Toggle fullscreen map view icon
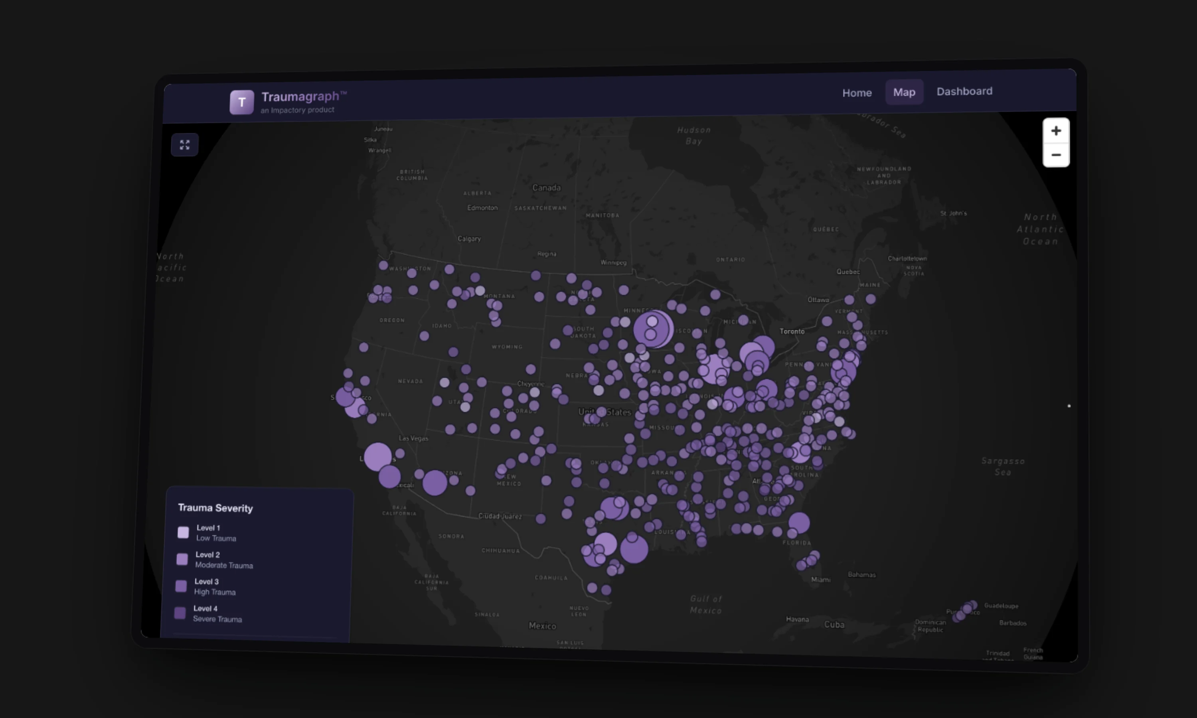The image size is (1197, 718). [x=185, y=145]
